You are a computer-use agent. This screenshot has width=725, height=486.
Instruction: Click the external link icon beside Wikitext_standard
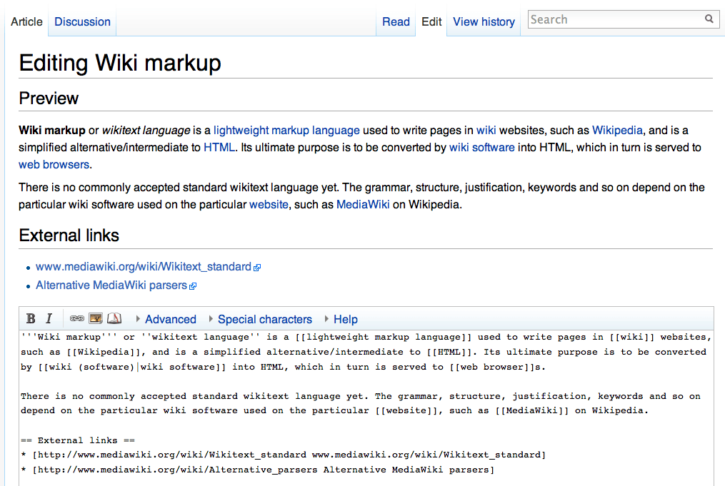pyautogui.click(x=257, y=266)
